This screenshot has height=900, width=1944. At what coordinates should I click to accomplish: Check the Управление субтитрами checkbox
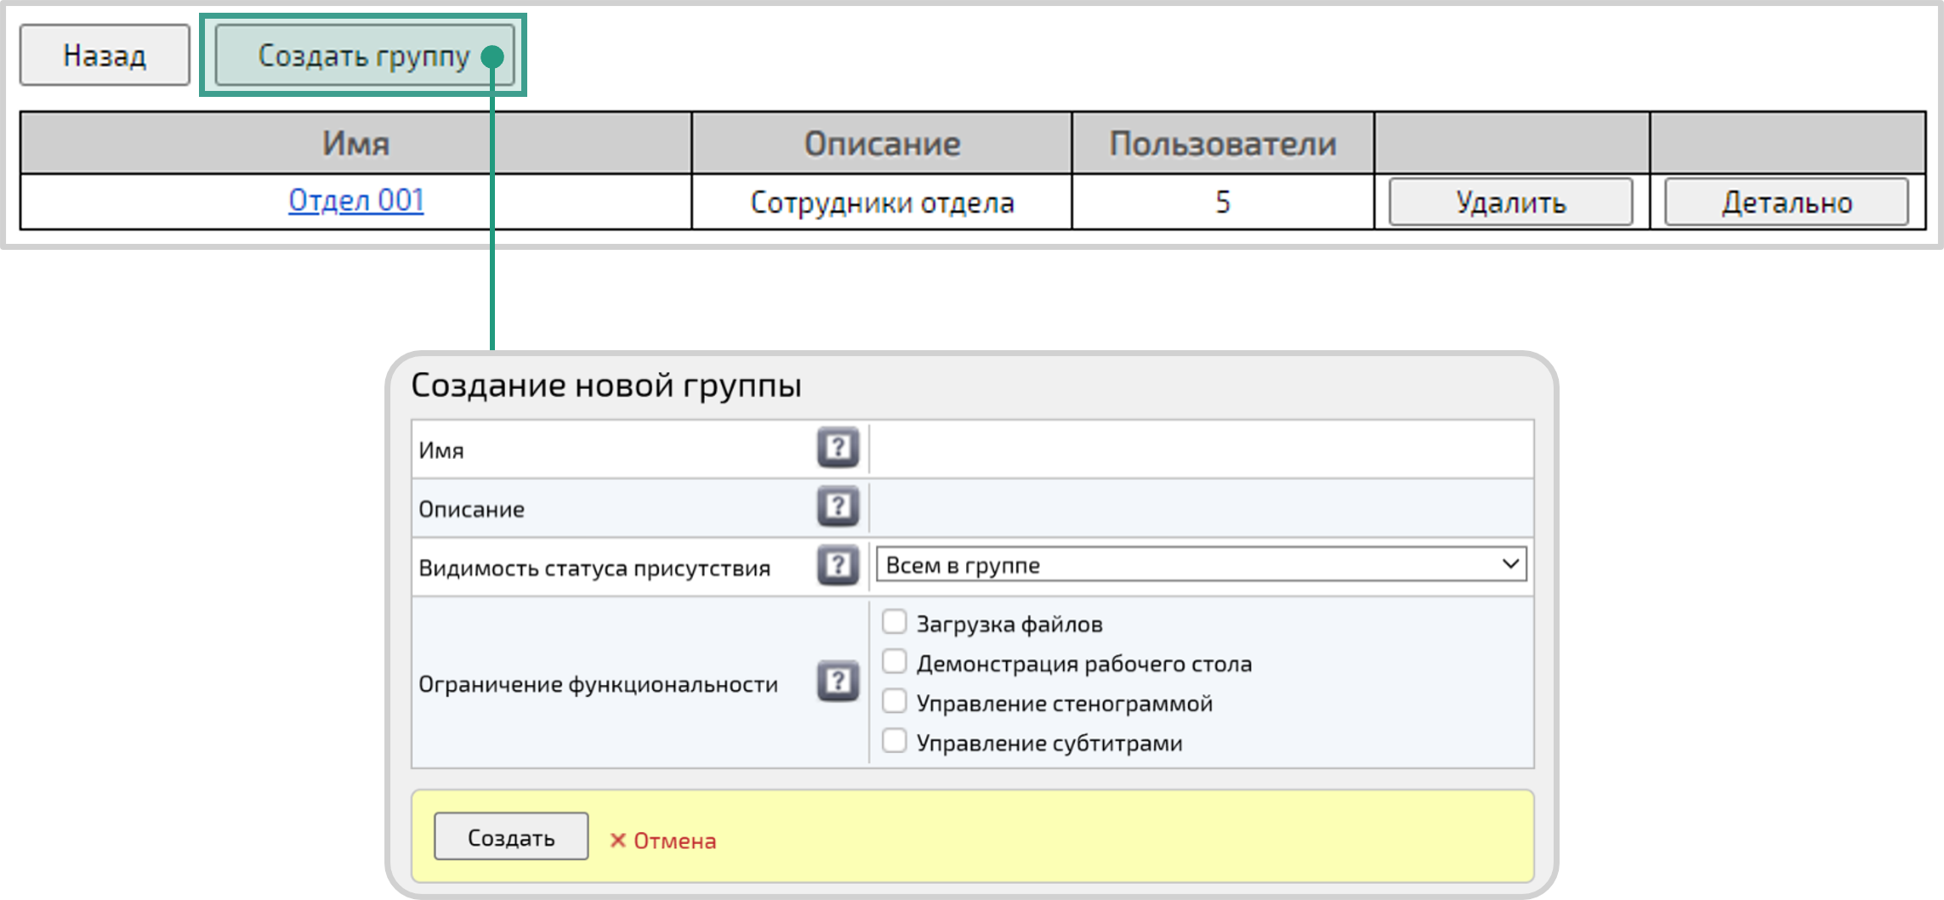click(x=893, y=740)
